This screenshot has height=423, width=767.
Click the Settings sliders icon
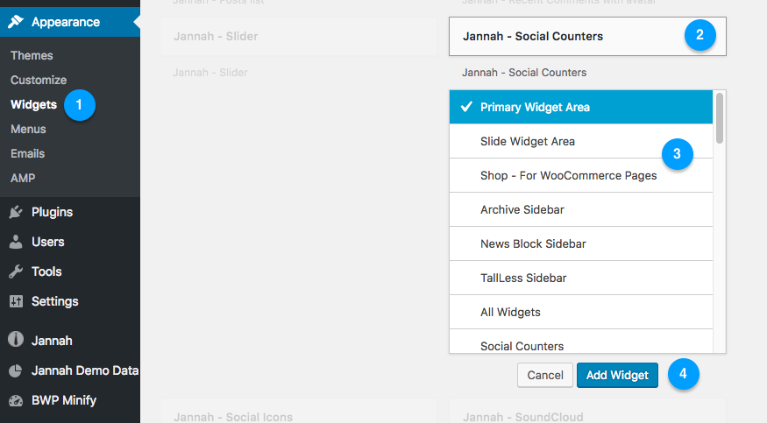16,301
